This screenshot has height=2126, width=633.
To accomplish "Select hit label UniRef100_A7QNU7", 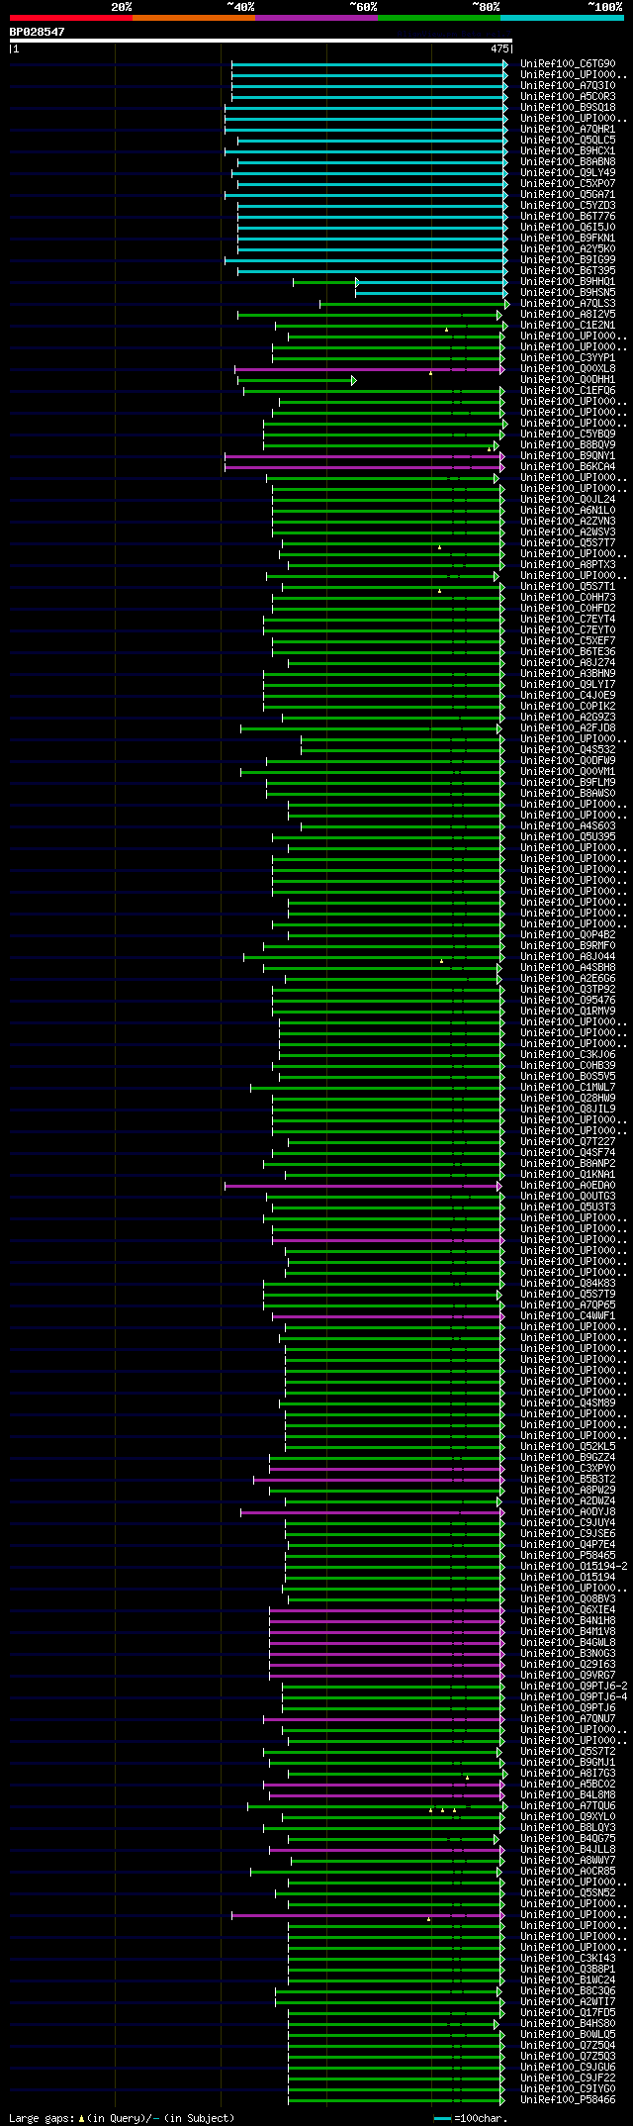I will [568, 1719].
